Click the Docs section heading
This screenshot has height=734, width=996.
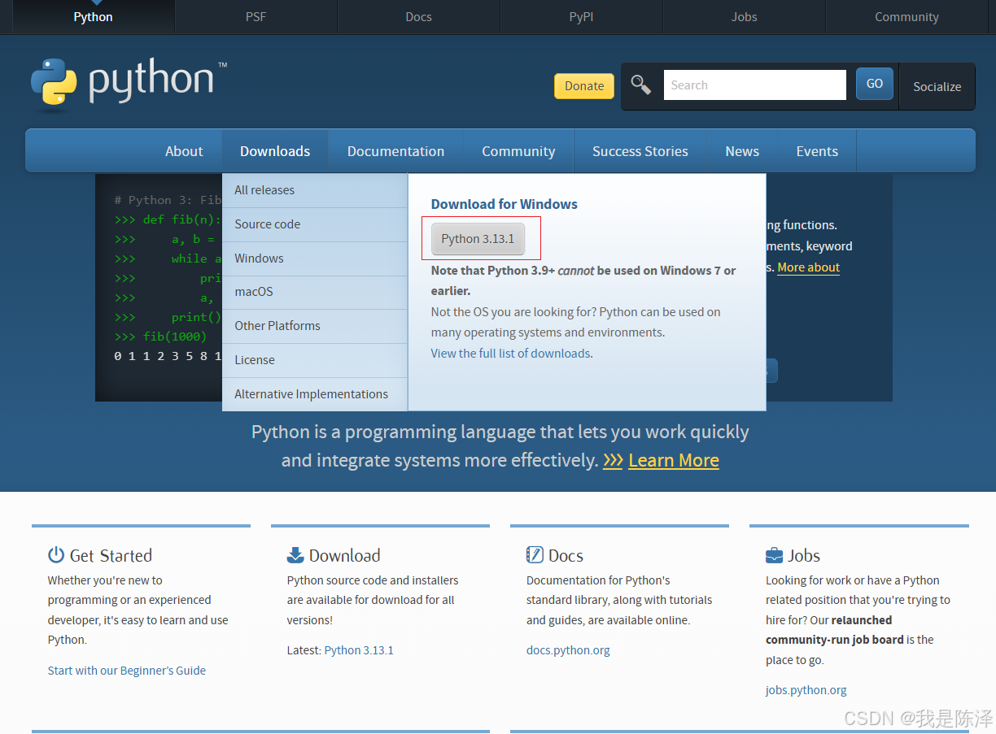pyautogui.click(x=566, y=556)
